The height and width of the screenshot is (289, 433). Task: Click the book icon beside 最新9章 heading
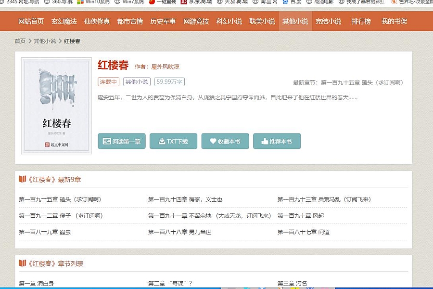tap(22, 179)
